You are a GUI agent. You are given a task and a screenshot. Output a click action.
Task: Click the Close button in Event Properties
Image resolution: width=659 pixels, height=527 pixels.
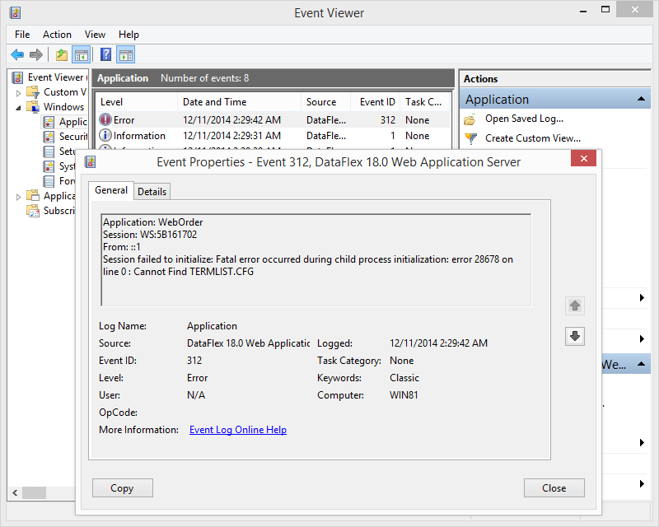pos(554,488)
